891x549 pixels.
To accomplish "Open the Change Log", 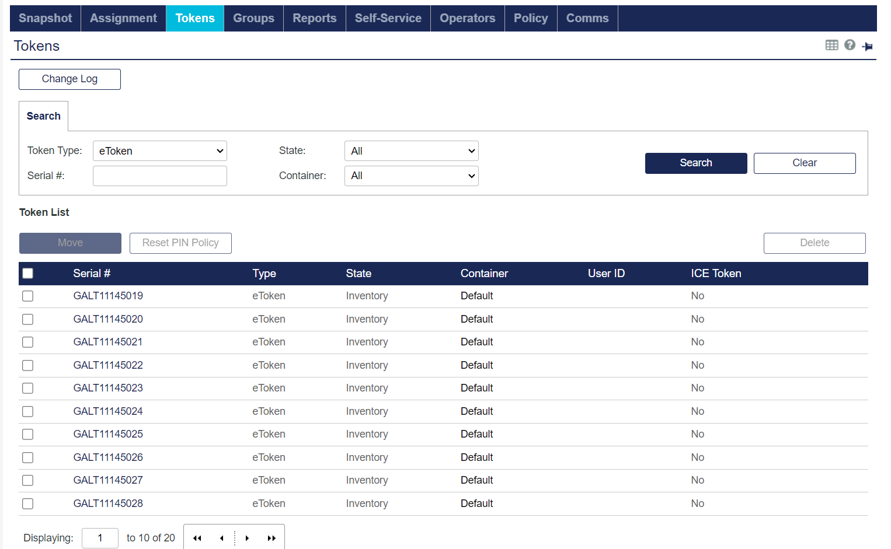I will click(x=69, y=79).
